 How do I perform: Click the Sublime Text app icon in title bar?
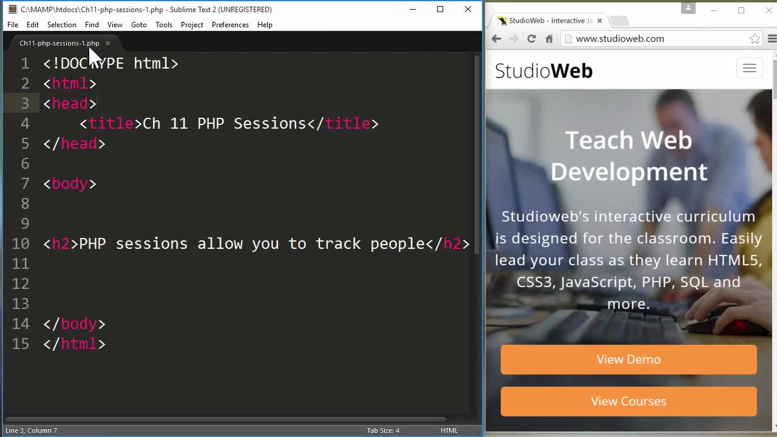tap(12, 9)
